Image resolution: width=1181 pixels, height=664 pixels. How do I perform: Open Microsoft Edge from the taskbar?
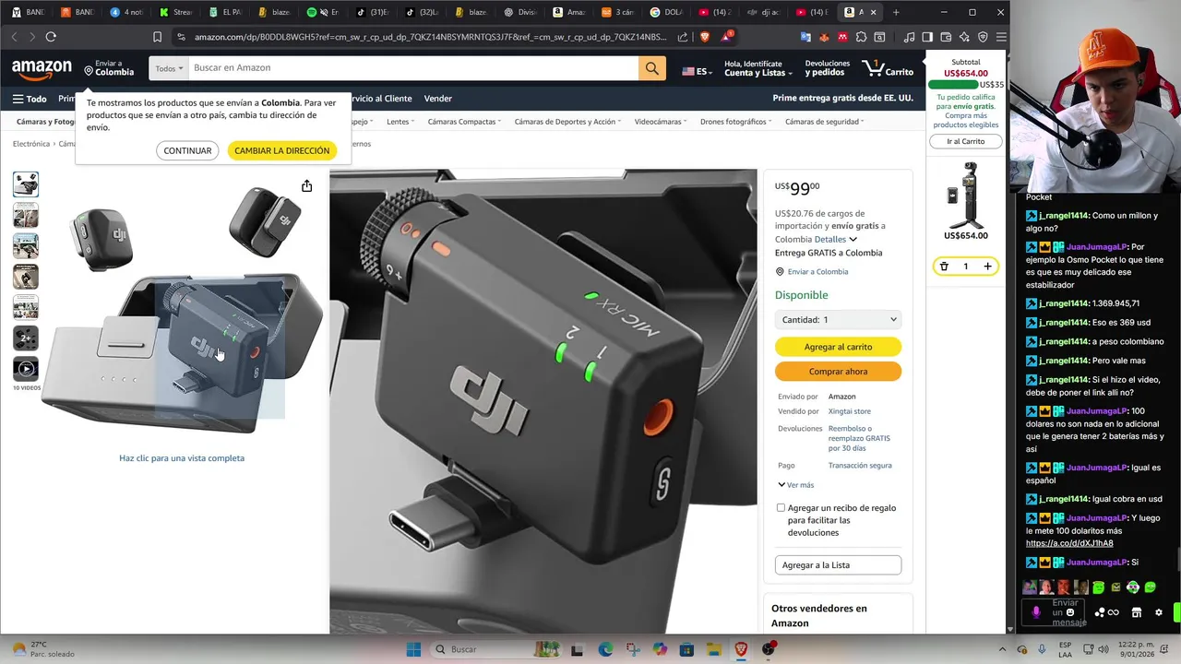coord(605,649)
